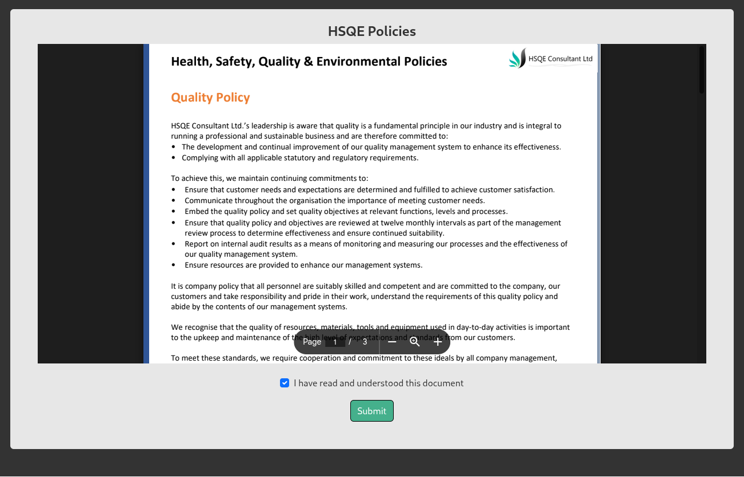Edit the current page number field
Screen dimensions: 744x477
pyautogui.click(x=335, y=342)
